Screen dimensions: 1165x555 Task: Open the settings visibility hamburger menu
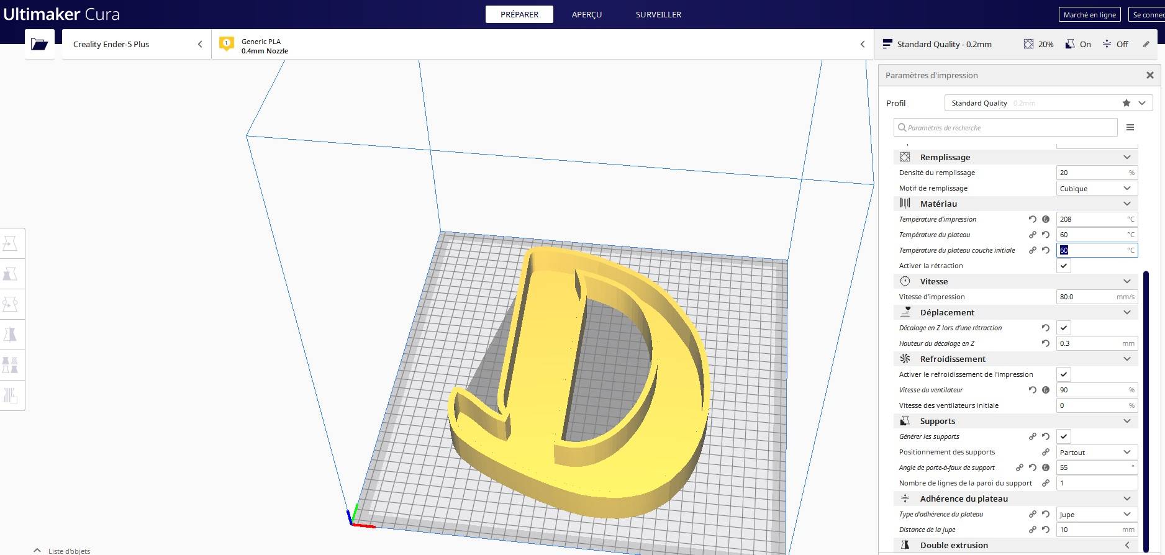click(1130, 127)
